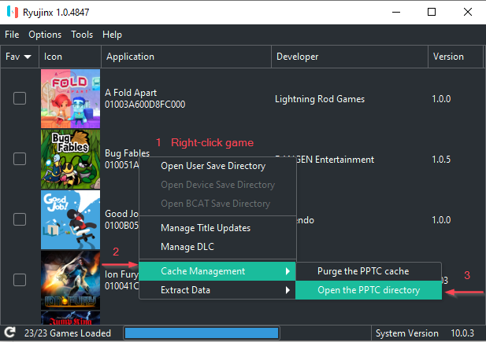Select the A Fold Apart game icon
Image resolution: width=486 pixels, height=342 pixels.
point(70,98)
